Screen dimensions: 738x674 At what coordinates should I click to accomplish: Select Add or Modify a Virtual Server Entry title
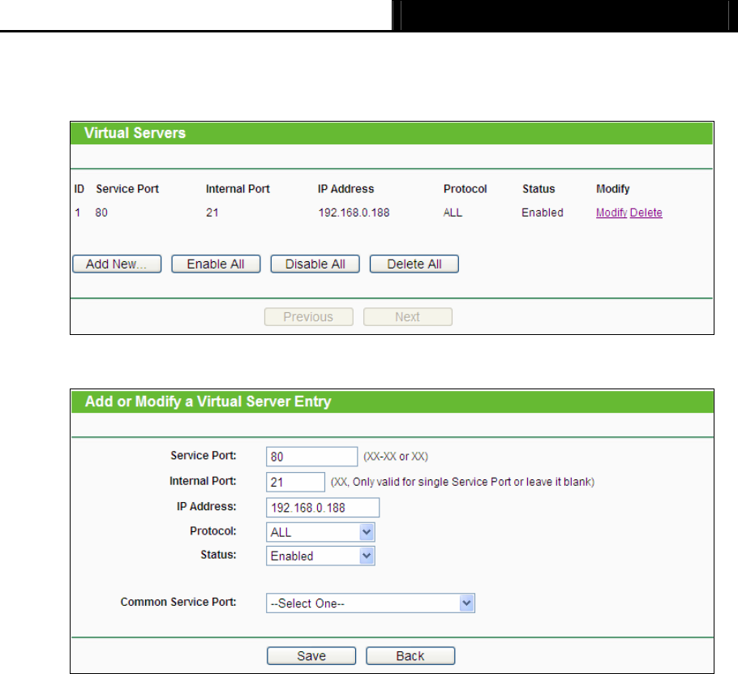[208, 401]
